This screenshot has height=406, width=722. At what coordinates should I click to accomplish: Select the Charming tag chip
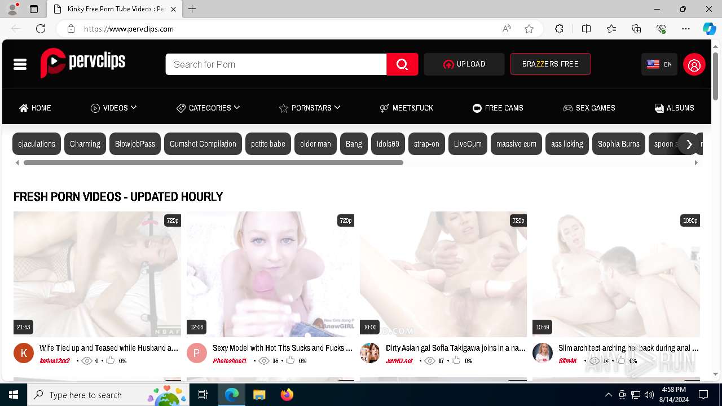85,144
